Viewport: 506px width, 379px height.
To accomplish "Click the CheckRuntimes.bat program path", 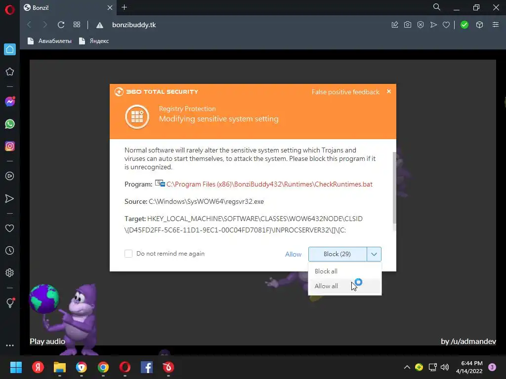I will click(269, 184).
